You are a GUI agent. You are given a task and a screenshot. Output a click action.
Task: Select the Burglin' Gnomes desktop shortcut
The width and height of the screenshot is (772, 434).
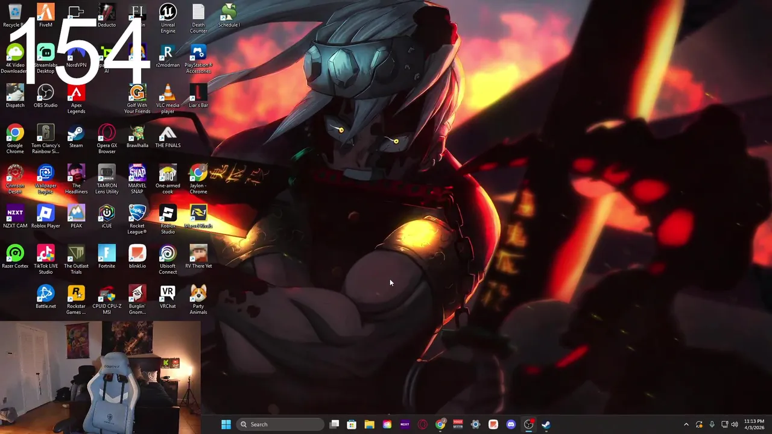137,300
